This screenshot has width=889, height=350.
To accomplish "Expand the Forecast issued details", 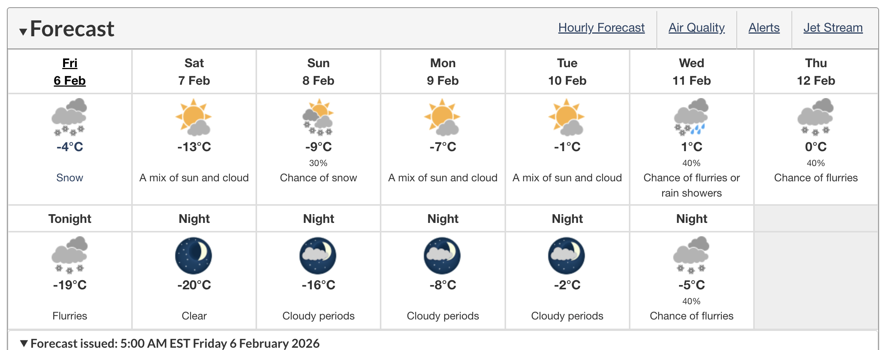I will tap(24, 343).
